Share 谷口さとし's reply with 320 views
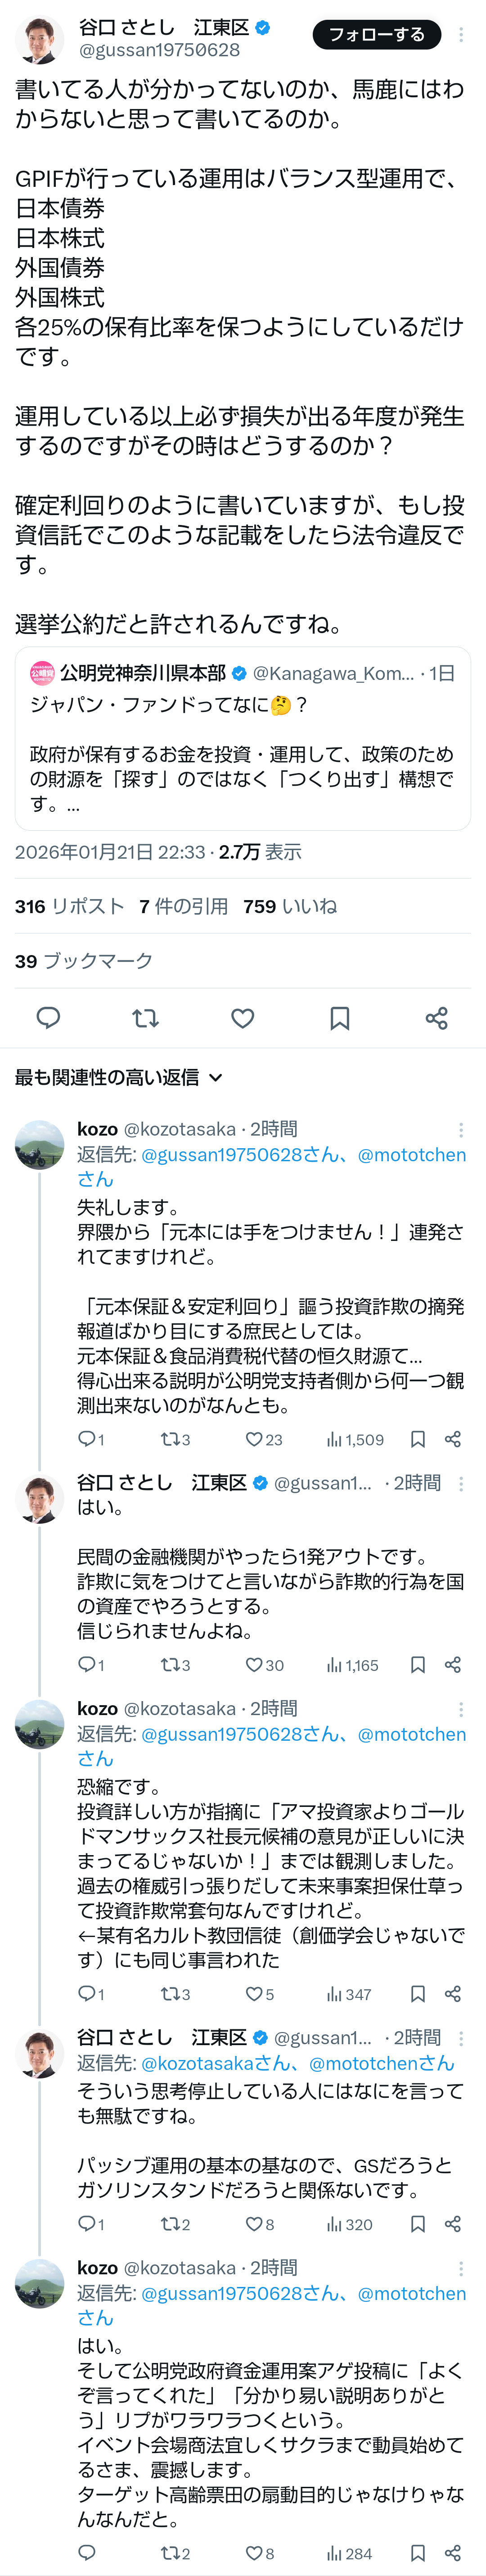486x2576 pixels. (x=452, y=2224)
